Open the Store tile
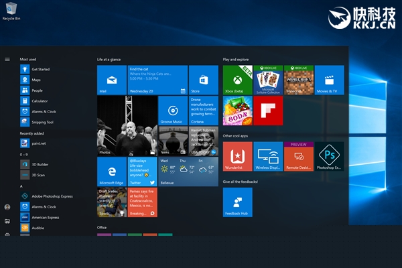Viewport: 402px width, 268px height. pyautogui.click(x=204, y=80)
